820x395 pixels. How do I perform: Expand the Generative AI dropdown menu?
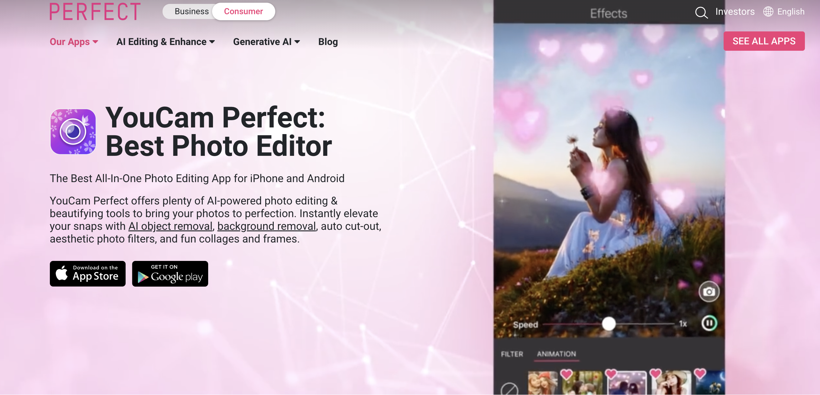267,41
